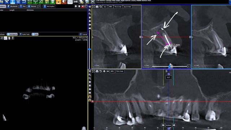Click the Length column header

click(x=12, y=10)
